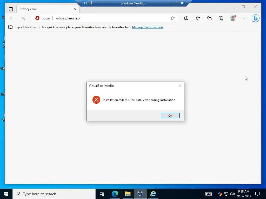
Task: Click Import favorites
Action: 22,27
